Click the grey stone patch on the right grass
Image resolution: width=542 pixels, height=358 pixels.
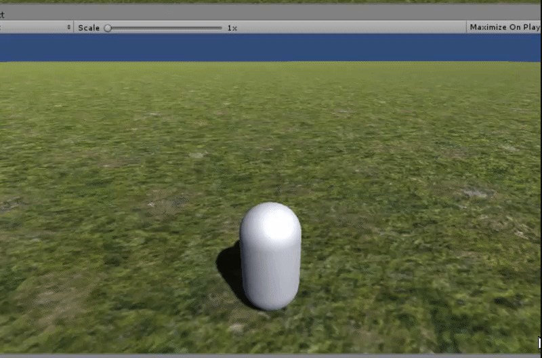pyautogui.click(x=476, y=193)
